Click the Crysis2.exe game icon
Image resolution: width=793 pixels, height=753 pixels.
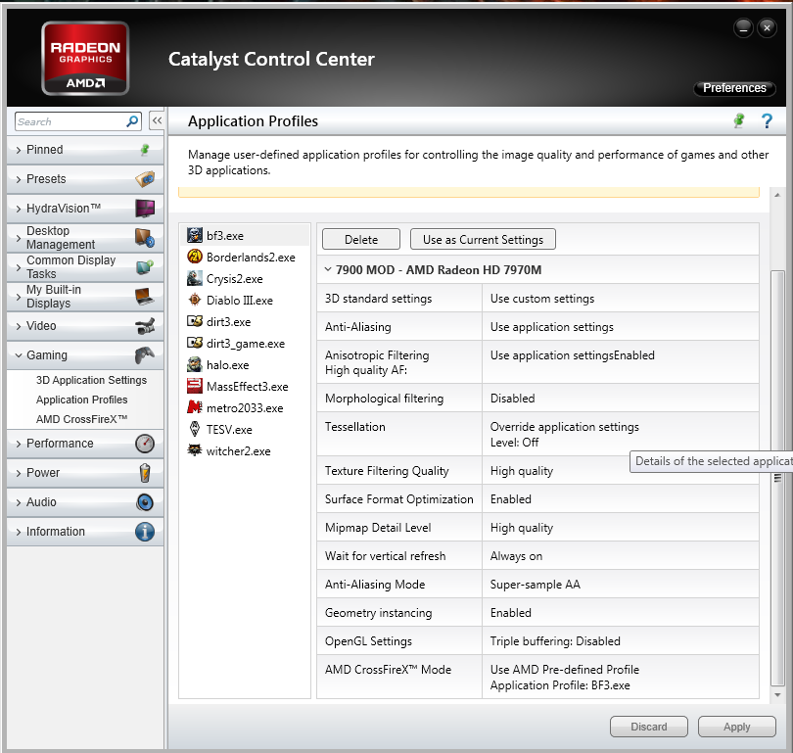[195, 278]
